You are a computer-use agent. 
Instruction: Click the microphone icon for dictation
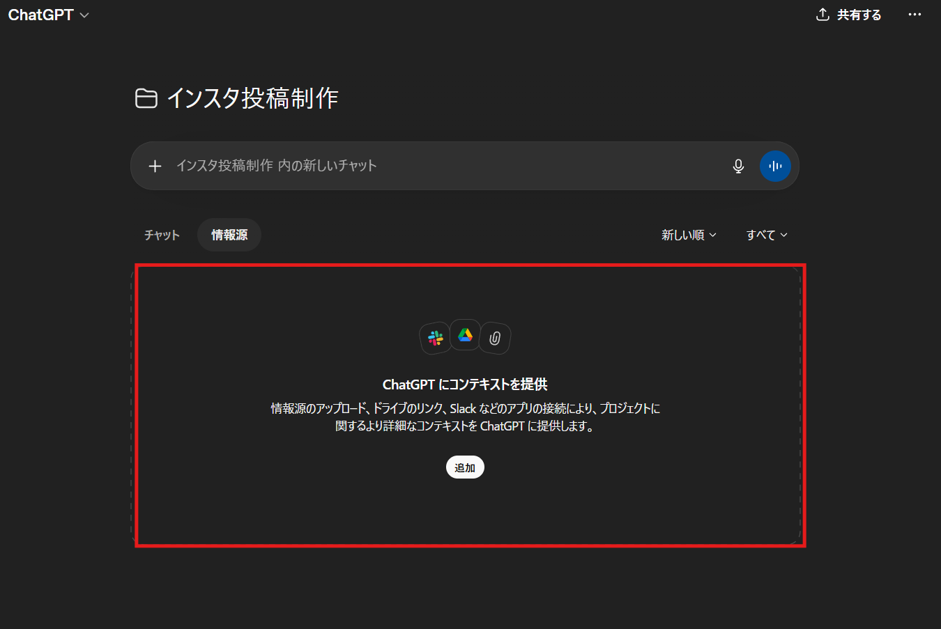(x=738, y=166)
